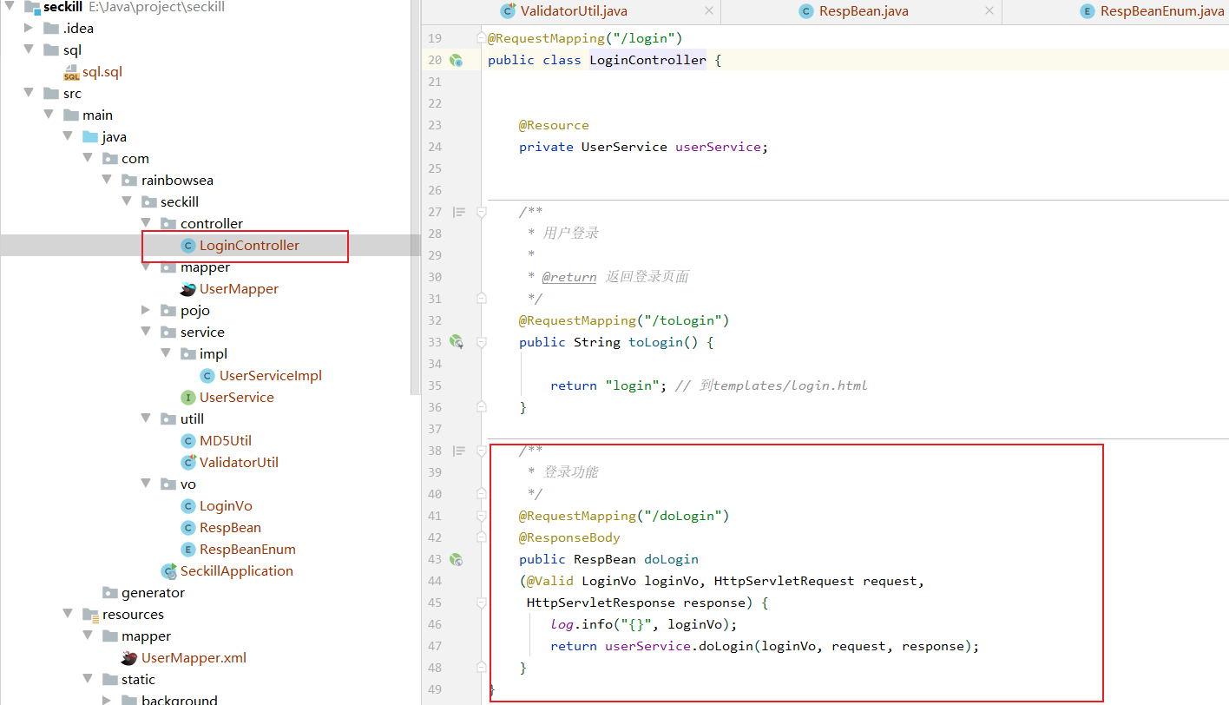Select UserMapper.xml under resources mapper
The height and width of the screenshot is (705, 1229).
point(192,657)
